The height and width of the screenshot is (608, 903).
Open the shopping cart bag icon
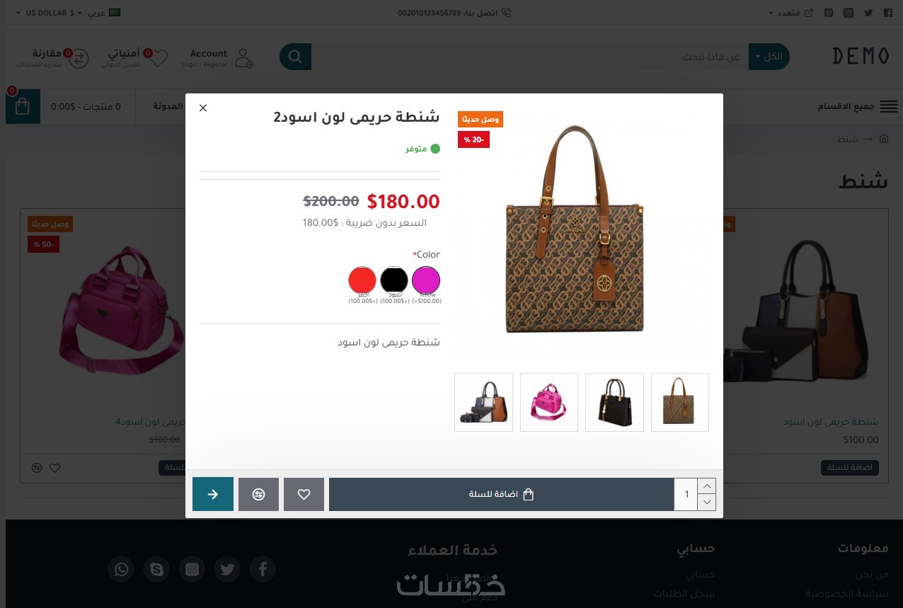point(22,106)
